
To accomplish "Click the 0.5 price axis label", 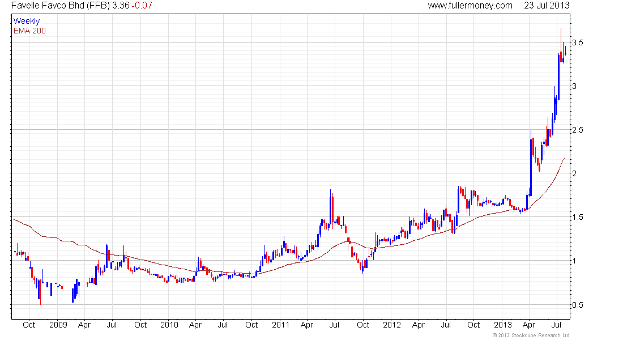I will coord(578,305).
